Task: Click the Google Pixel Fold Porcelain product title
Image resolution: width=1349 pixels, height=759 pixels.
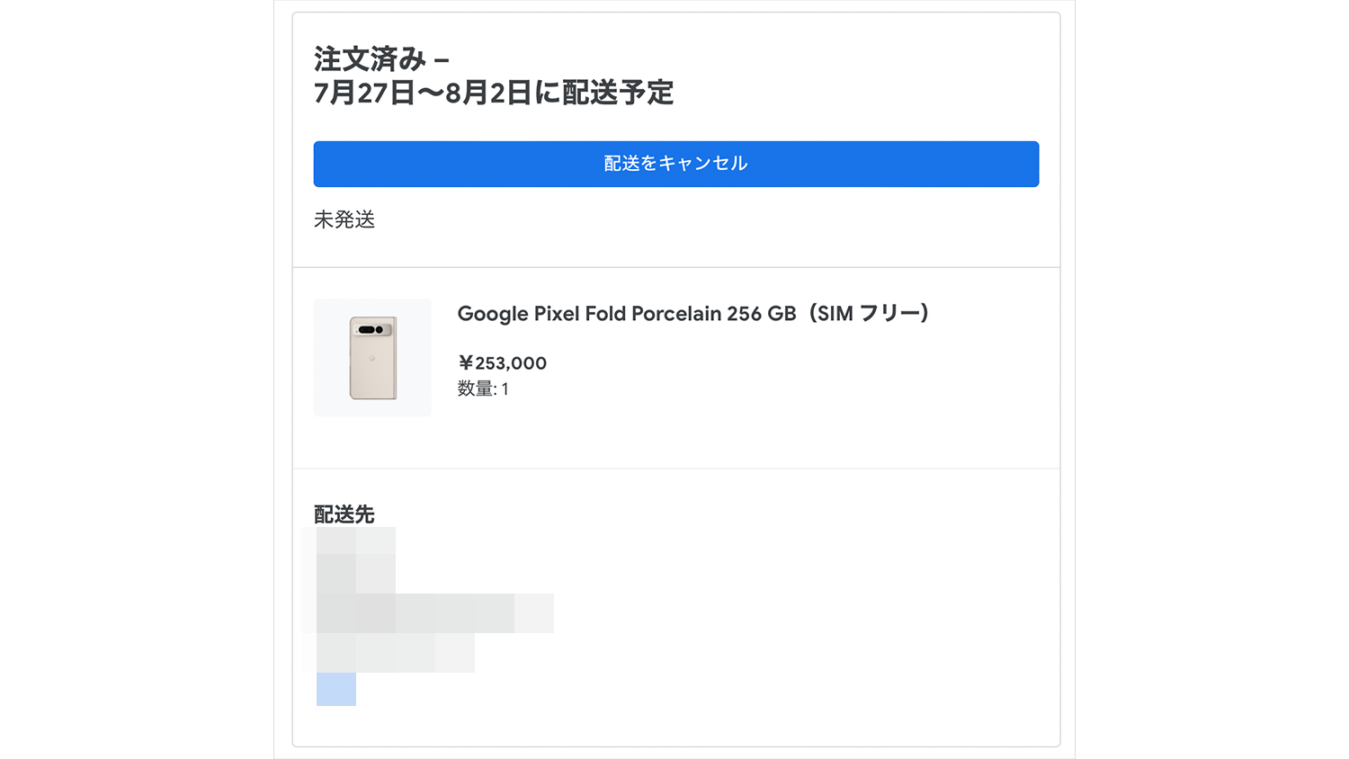Action: coord(692,314)
